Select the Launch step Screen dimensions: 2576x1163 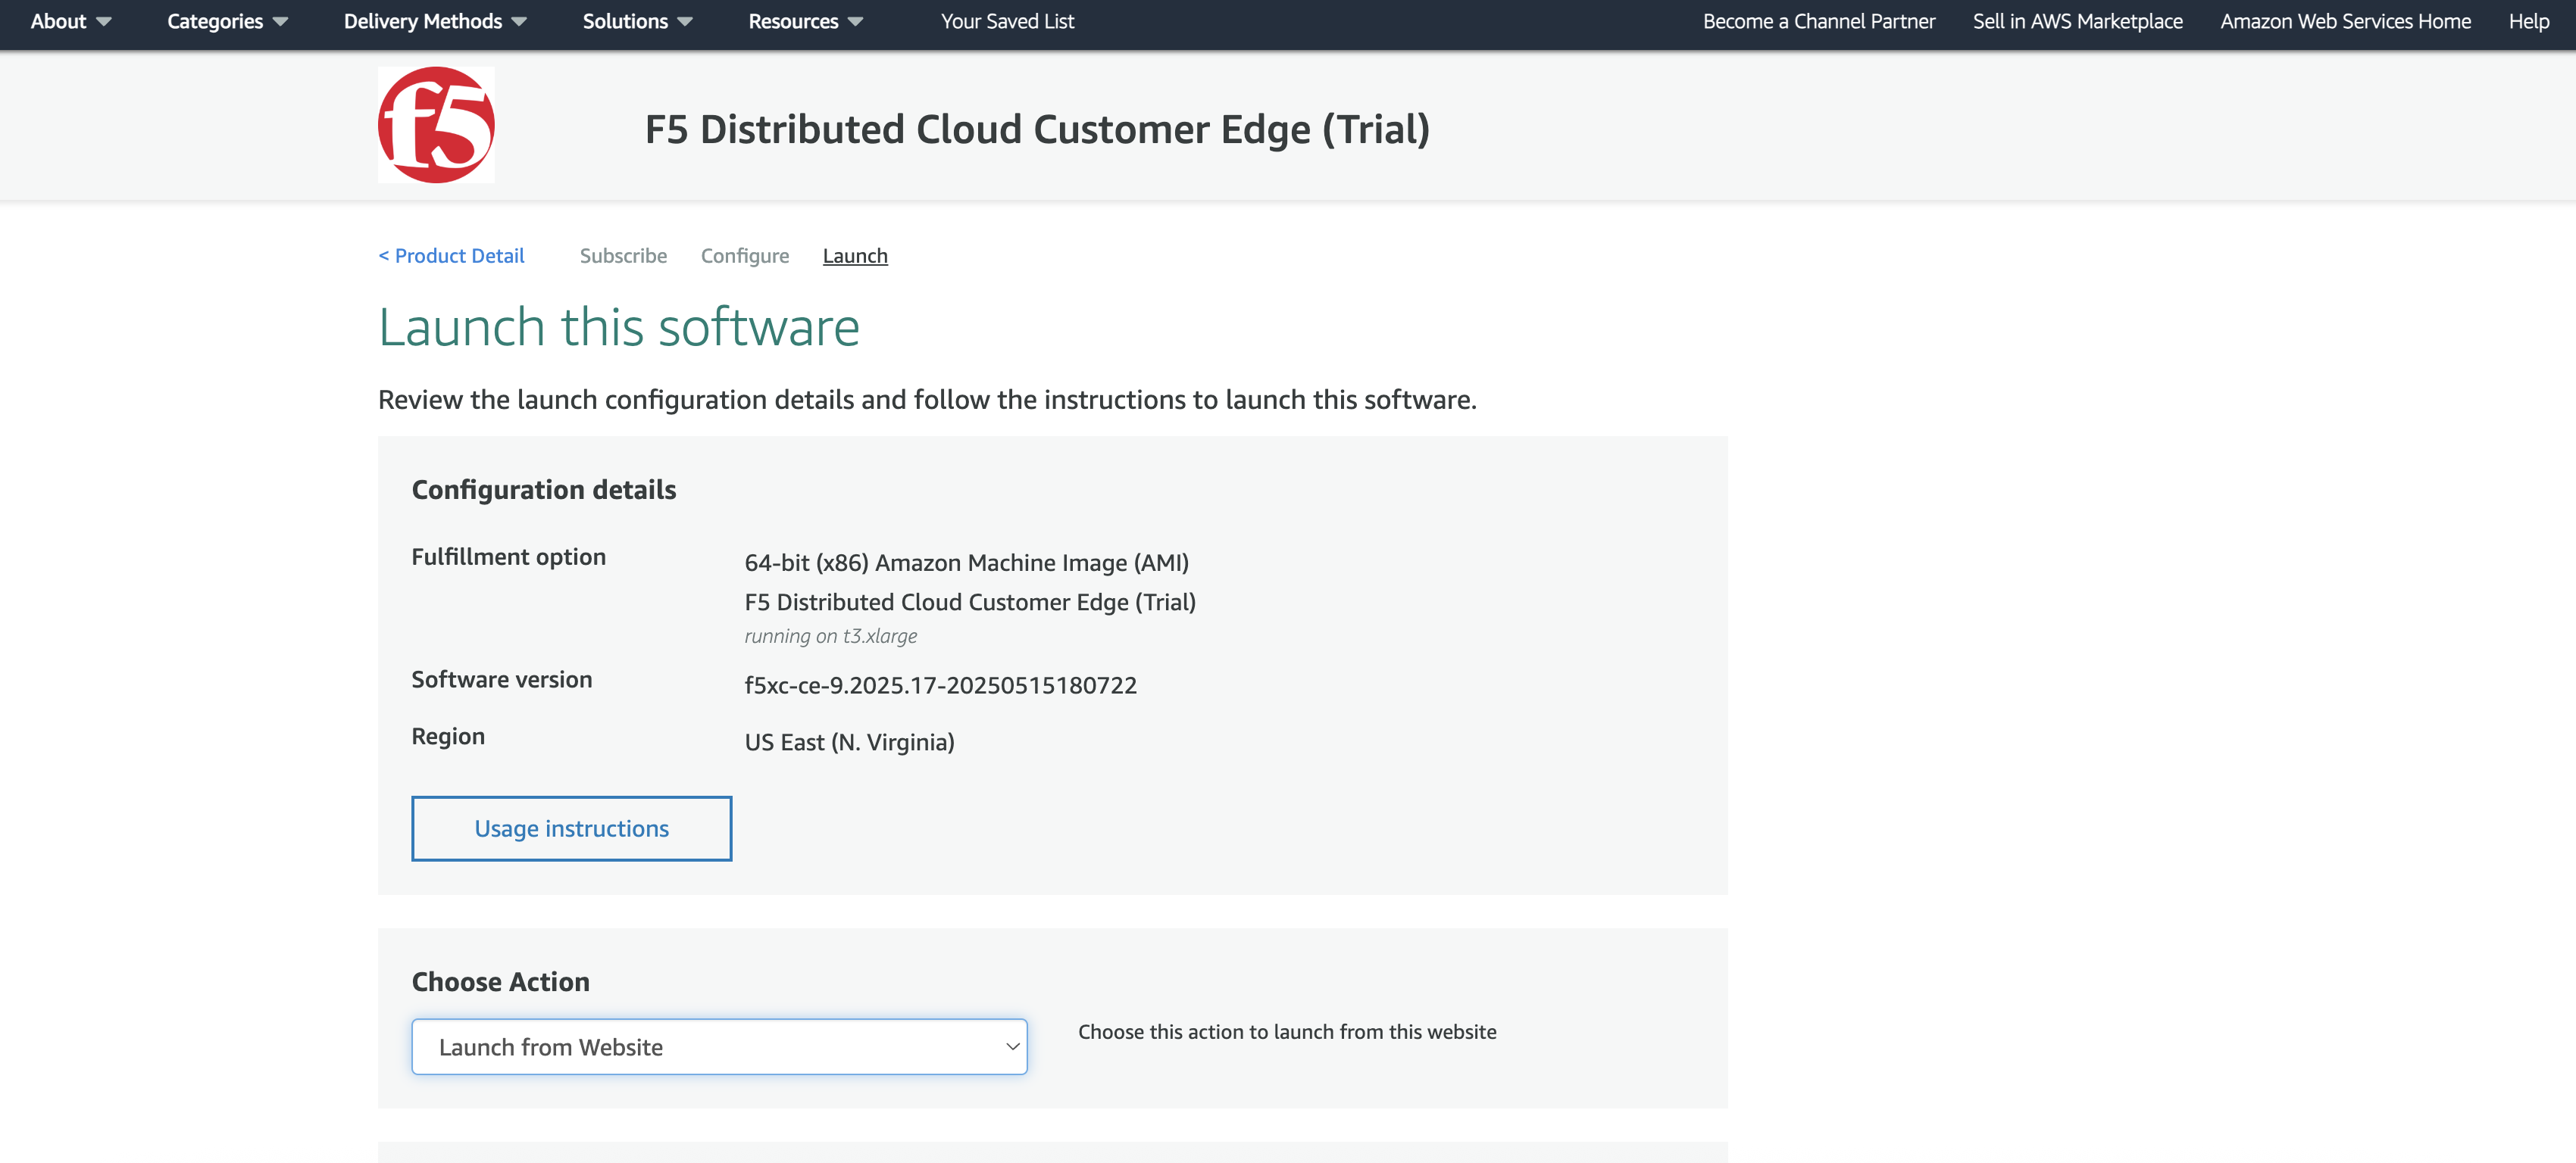click(855, 256)
